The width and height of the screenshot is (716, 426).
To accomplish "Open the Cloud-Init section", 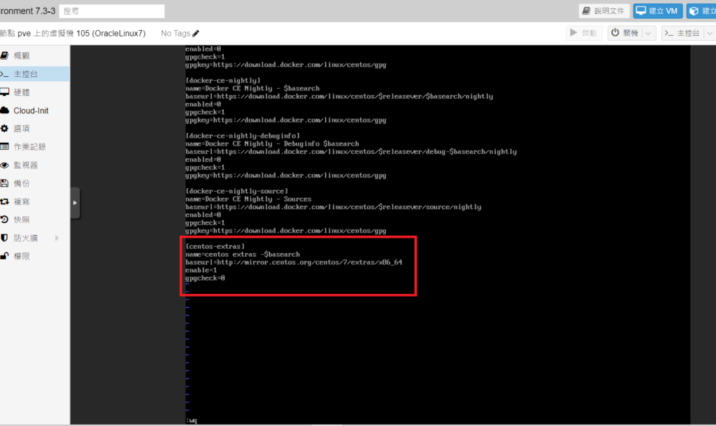I will pos(30,111).
